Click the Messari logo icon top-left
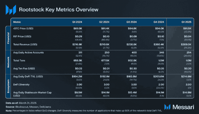The image size is (199, 114). [11, 10]
